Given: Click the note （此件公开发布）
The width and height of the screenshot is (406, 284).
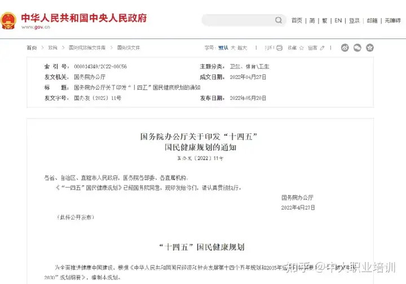Looking at the screenshot, I should click(76, 217).
